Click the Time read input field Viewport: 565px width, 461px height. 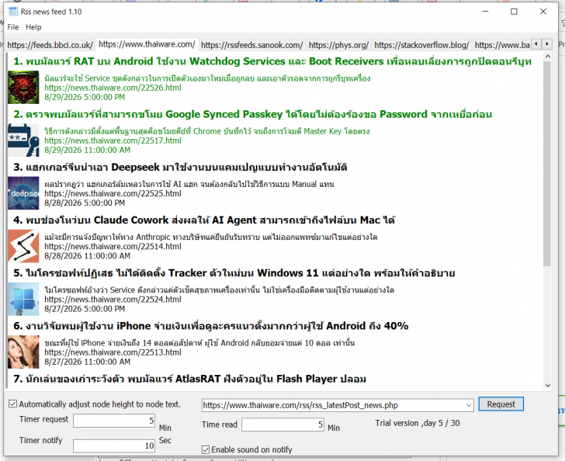(x=282, y=425)
